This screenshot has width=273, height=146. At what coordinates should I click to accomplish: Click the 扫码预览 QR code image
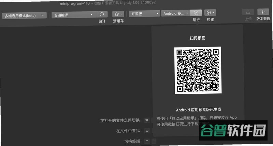coord(198,70)
